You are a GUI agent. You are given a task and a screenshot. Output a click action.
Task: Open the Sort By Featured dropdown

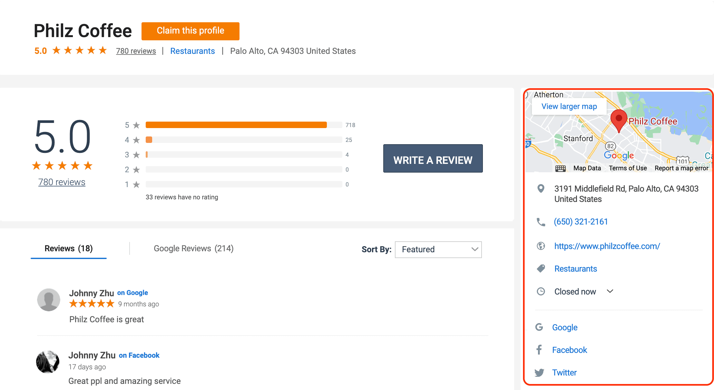(x=438, y=249)
